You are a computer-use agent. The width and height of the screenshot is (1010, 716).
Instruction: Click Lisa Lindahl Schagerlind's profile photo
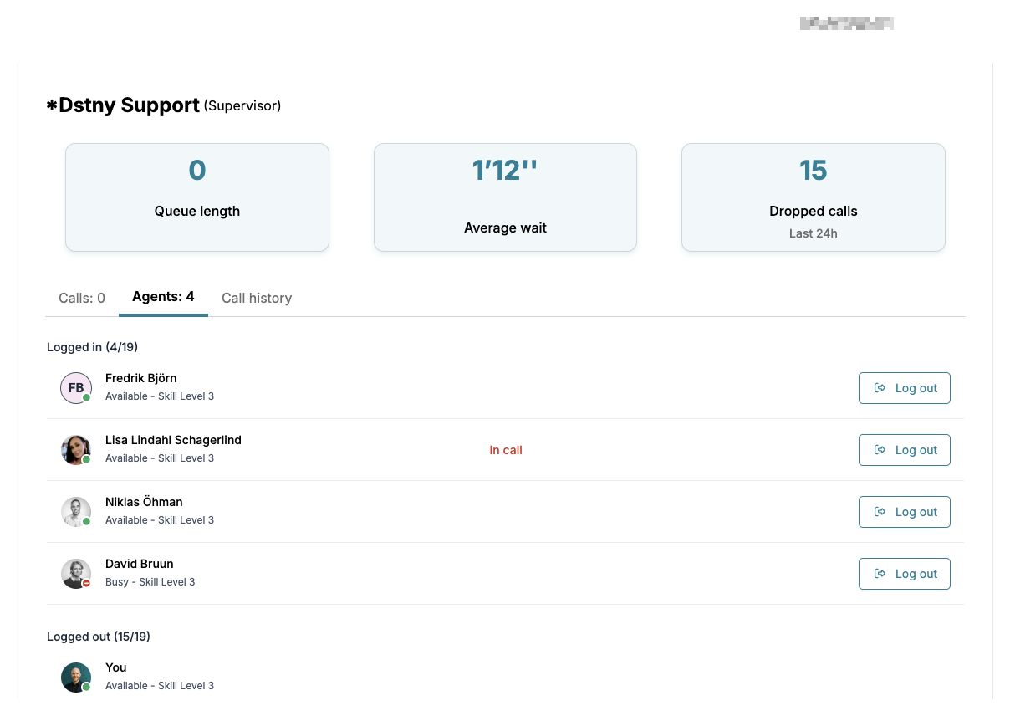[x=75, y=450]
